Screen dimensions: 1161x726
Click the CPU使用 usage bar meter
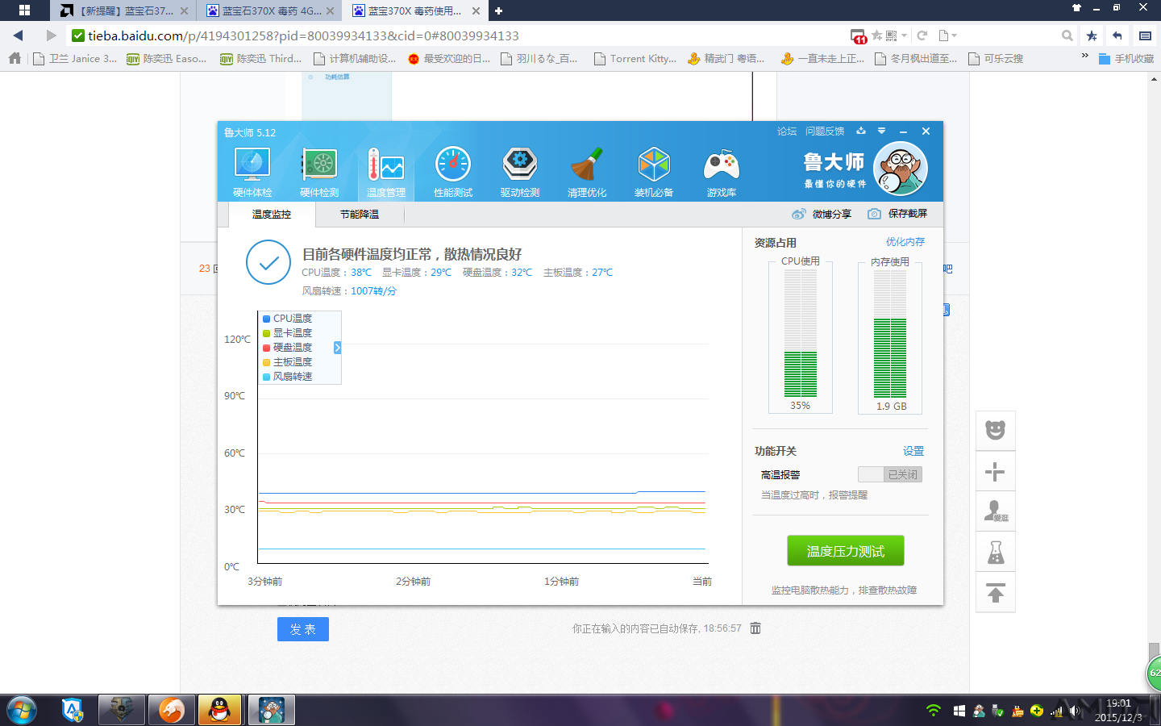click(x=801, y=335)
